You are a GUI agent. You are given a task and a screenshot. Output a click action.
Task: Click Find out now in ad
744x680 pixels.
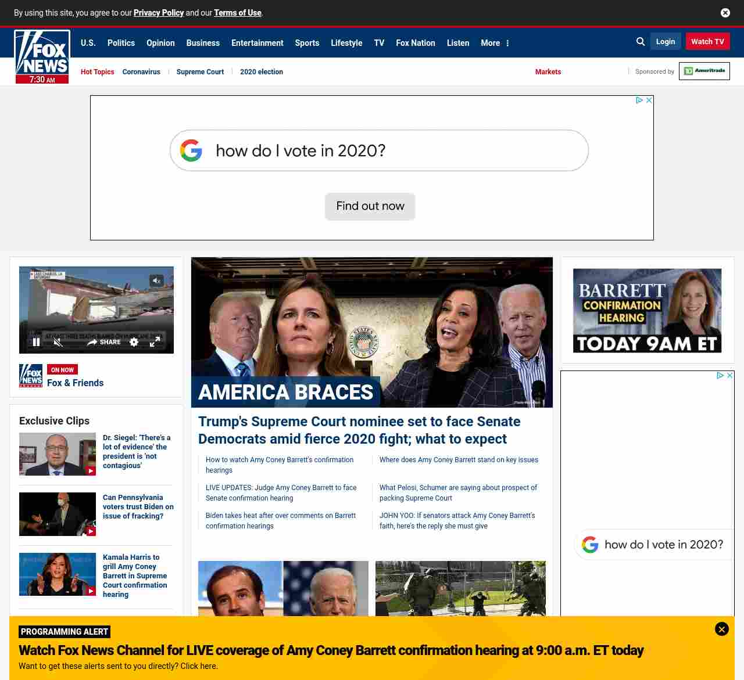(x=370, y=206)
